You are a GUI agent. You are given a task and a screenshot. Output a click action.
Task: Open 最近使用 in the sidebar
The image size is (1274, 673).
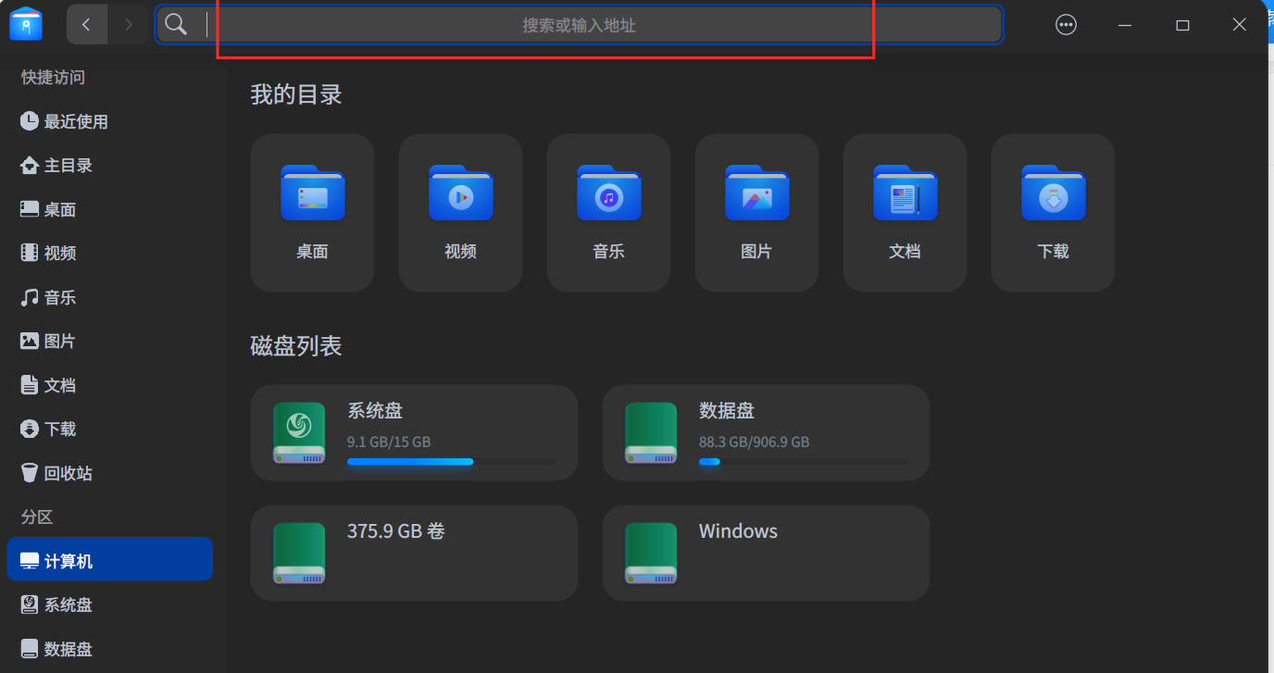click(110, 121)
